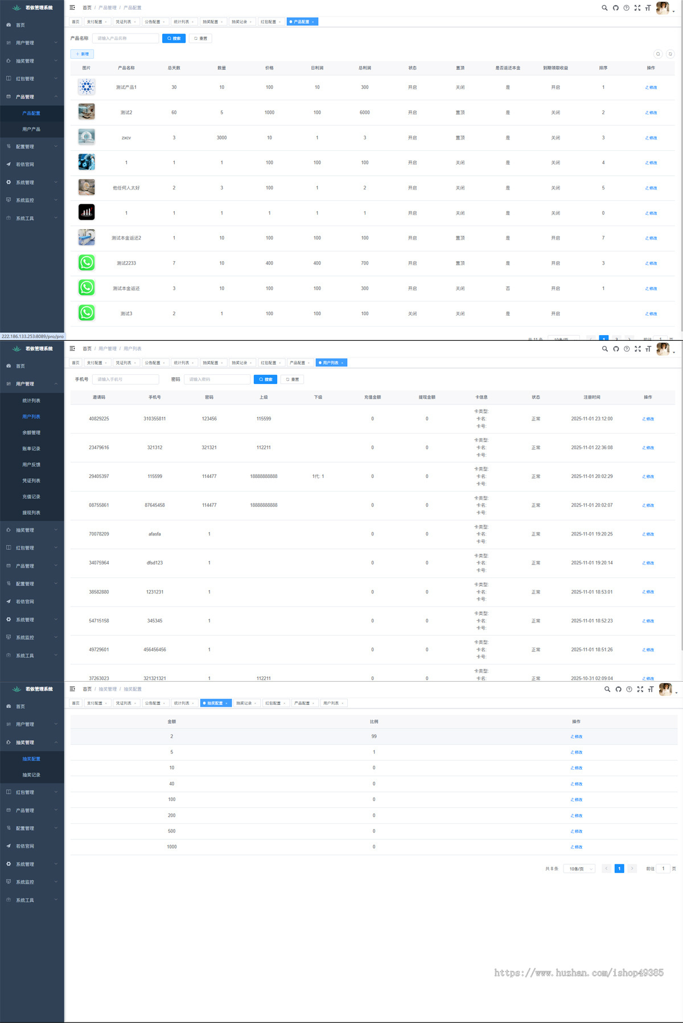Image resolution: width=683 pixels, height=1023 pixels.
Task: Click the GitHub icon on the 抽奖配置 page header
Action: (x=618, y=689)
